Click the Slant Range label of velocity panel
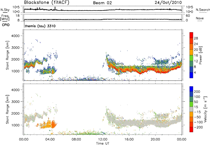 7,109
